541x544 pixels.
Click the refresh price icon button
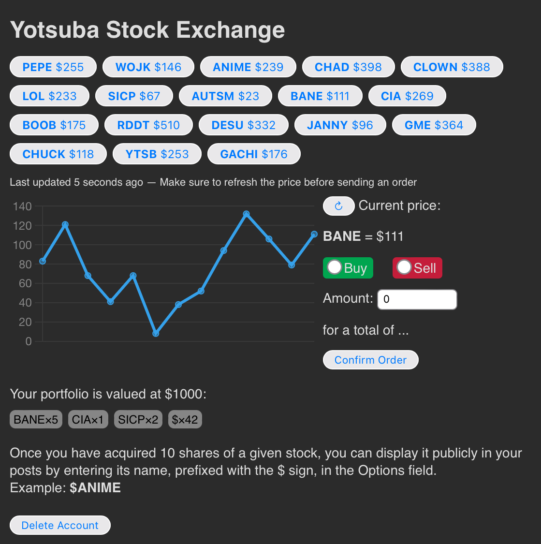[x=338, y=206]
